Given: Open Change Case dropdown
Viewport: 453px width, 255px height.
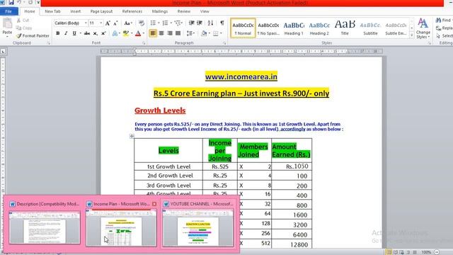Looking at the screenshot, I should tap(127, 23).
